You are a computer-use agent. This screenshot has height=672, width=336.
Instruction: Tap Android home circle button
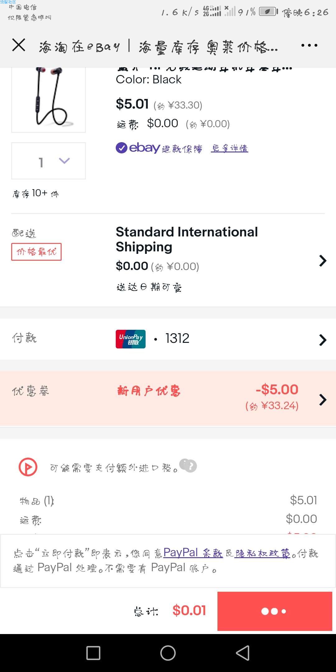pyautogui.click(x=168, y=653)
